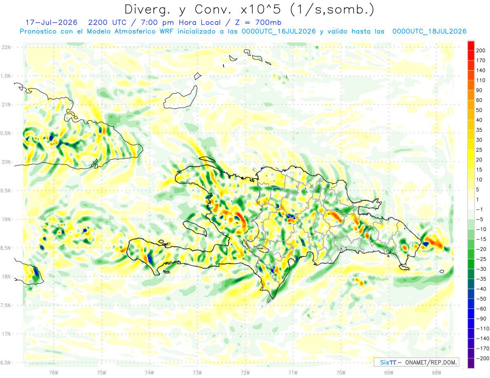The image size is (490, 378).
Task: Click the "8.5N" latitude label
Action: tap(6, 248)
